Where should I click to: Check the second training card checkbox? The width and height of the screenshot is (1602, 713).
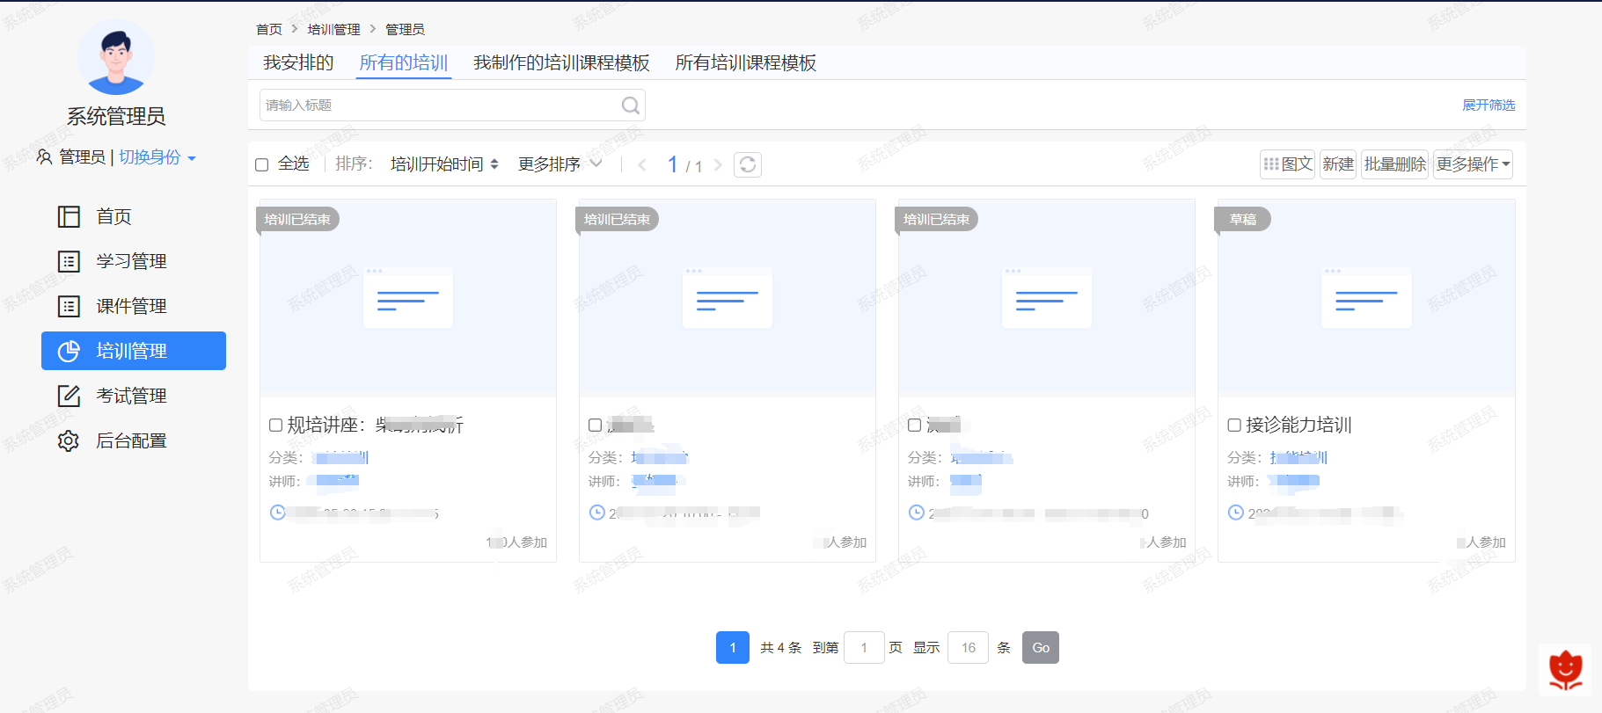click(x=595, y=426)
